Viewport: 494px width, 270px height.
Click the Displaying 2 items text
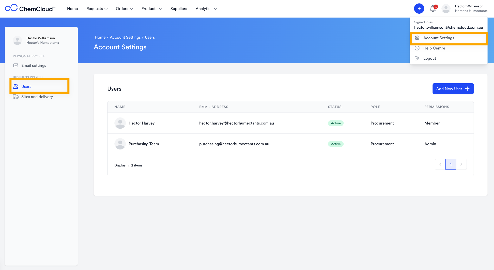128,165
